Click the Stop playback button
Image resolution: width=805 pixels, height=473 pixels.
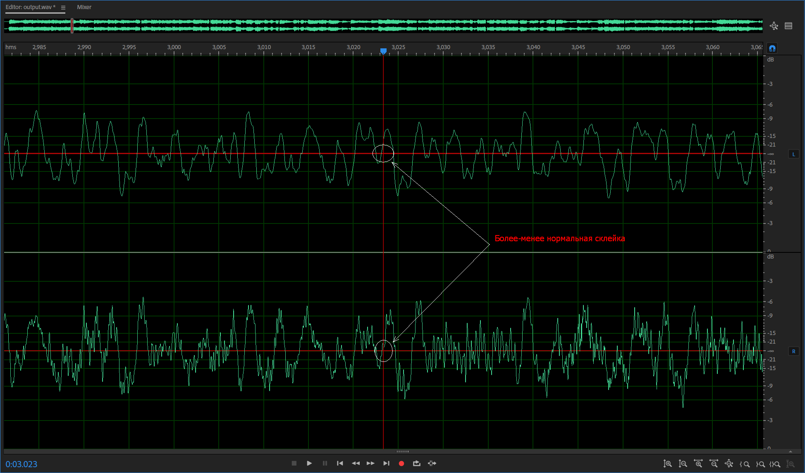pyautogui.click(x=294, y=463)
